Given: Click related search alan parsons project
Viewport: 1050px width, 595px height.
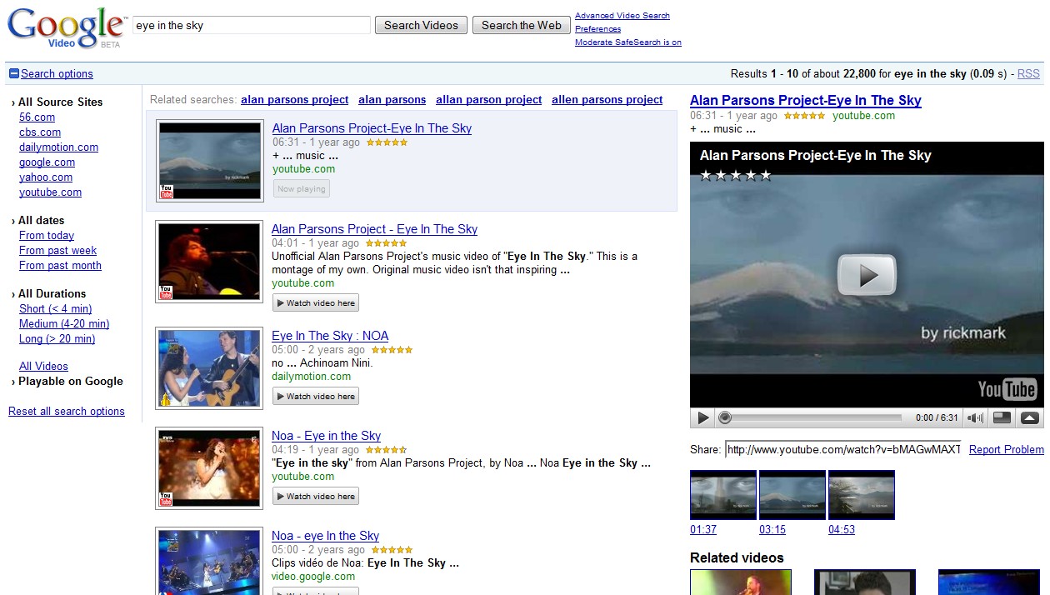Looking at the screenshot, I should (x=295, y=100).
